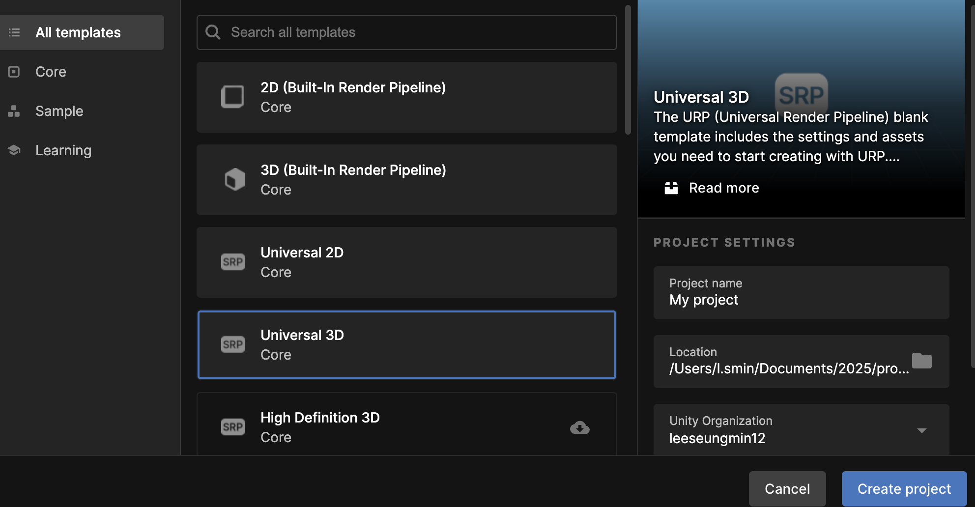Click the Unity Organization dropdown arrow
Screen dimensions: 975x507
tap(922, 430)
